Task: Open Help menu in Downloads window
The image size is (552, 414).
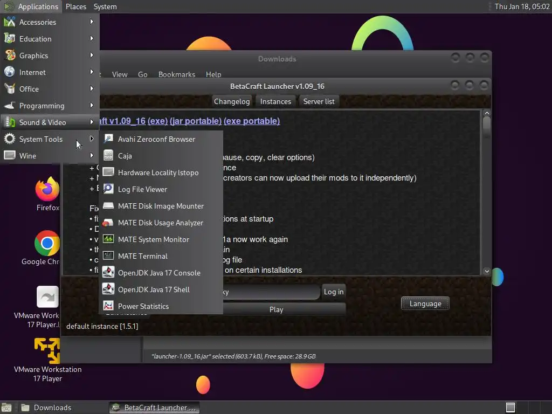Action: pos(213,74)
